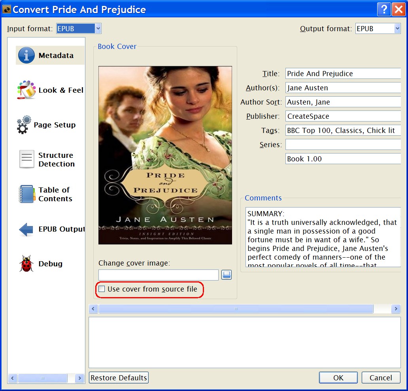The height and width of the screenshot is (391, 408).
Task: Open the Input format dropdown
Action: pos(79,28)
